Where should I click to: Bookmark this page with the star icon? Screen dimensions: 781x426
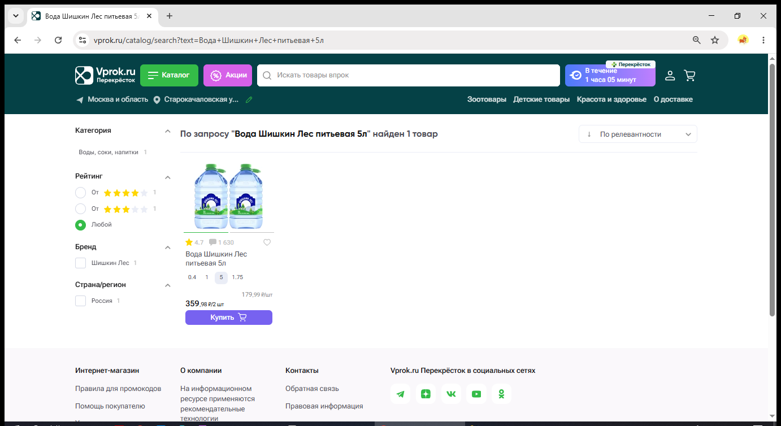(x=715, y=40)
